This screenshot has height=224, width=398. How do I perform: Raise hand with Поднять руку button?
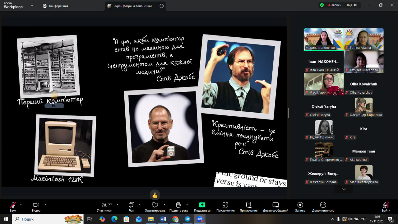pyautogui.click(x=178, y=205)
